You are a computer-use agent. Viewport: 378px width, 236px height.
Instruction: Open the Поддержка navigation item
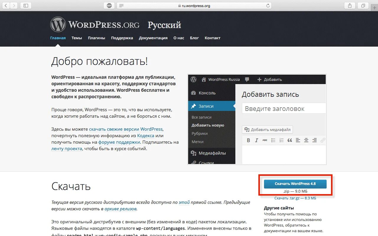122,38
